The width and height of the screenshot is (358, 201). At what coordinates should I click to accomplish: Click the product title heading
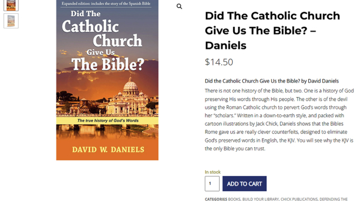272,31
